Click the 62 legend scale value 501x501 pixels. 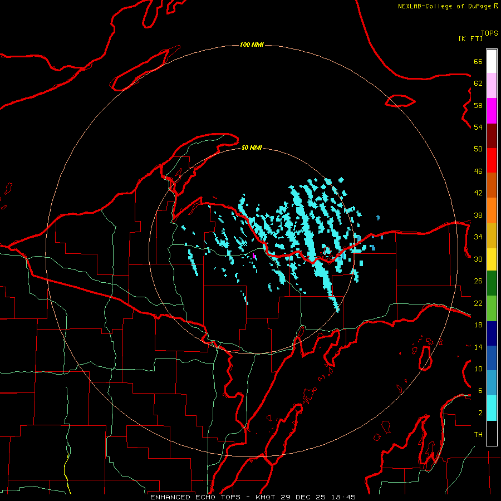coord(478,83)
